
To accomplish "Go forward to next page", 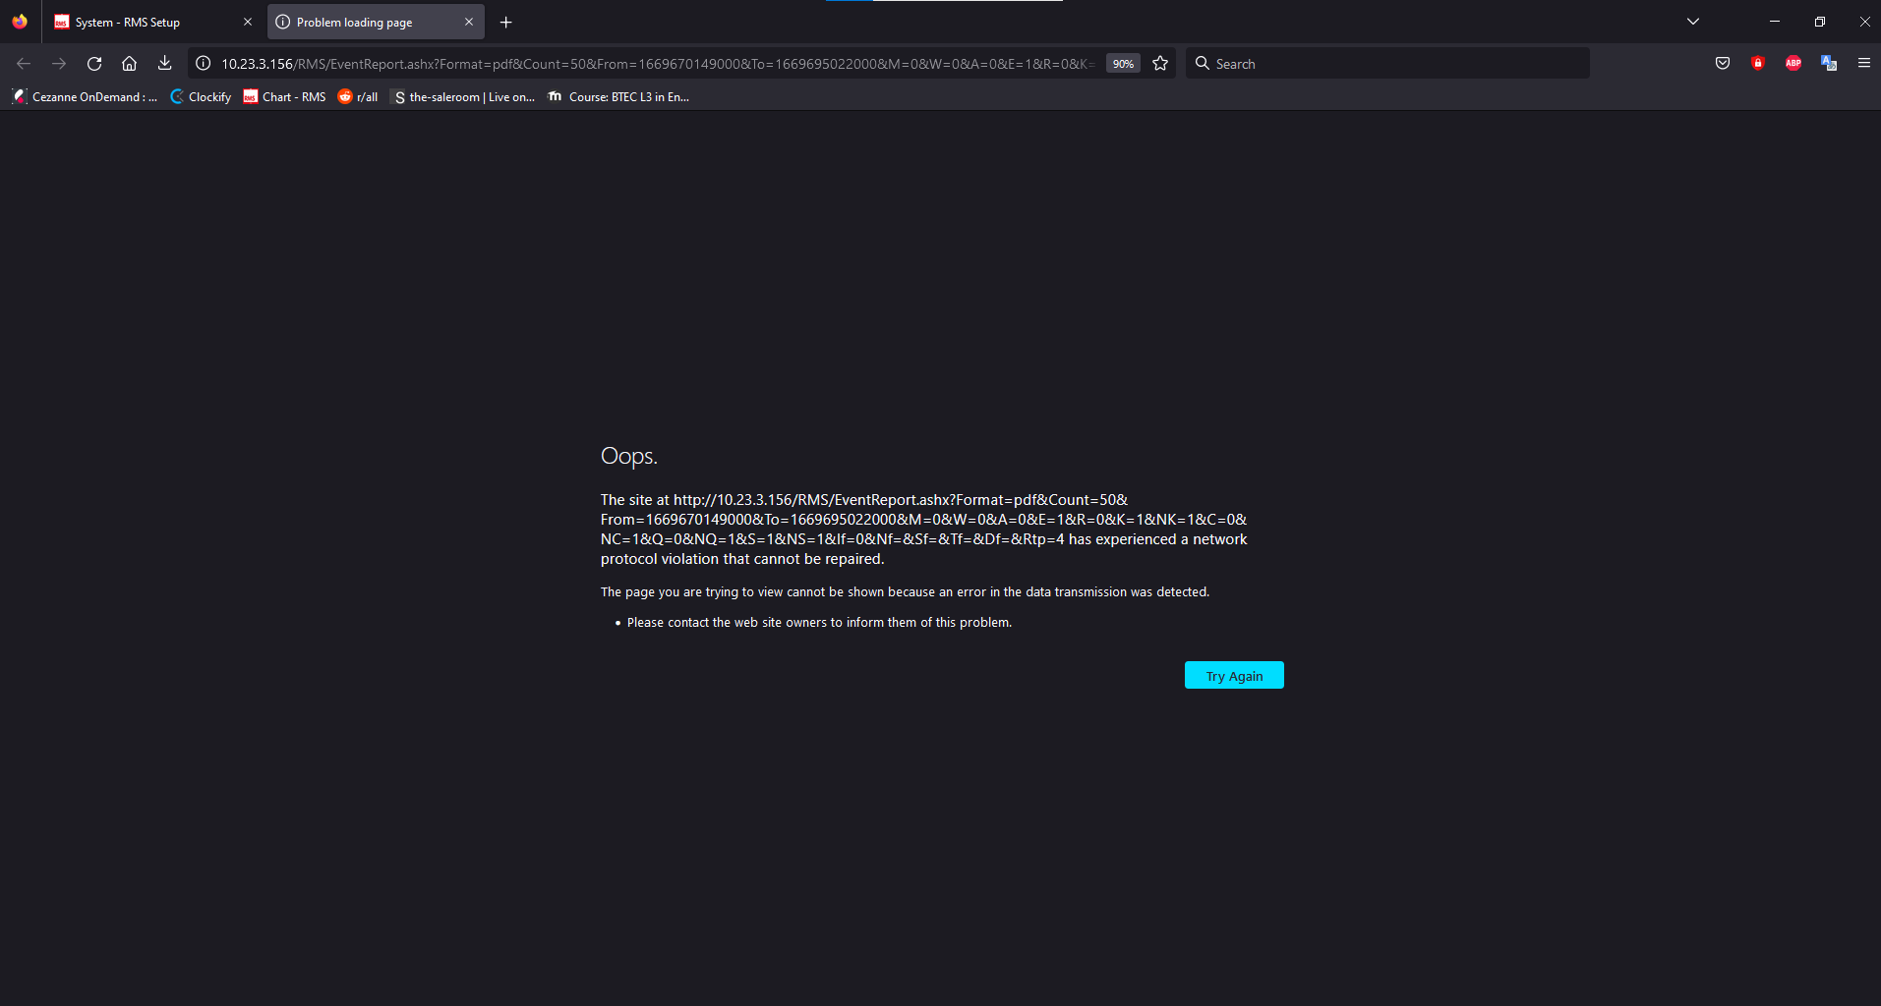I will (59, 63).
